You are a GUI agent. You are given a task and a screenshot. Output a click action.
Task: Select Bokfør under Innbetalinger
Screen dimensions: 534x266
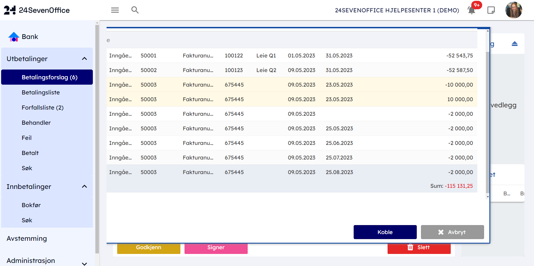click(31, 205)
